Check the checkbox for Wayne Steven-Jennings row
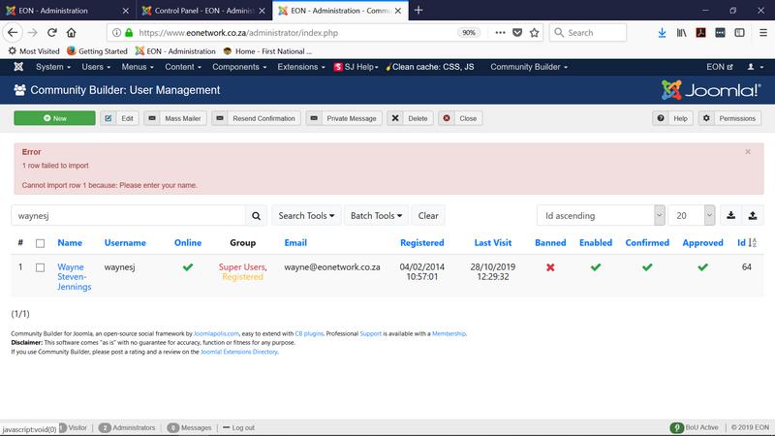 click(40, 267)
